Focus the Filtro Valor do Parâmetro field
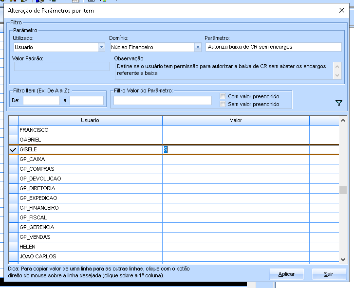 coord(163,100)
